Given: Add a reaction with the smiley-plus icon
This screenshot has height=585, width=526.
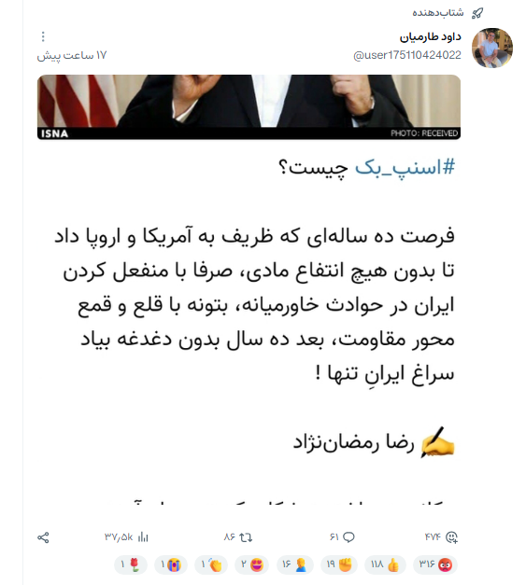Looking at the screenshot, I should pos(451,537).
